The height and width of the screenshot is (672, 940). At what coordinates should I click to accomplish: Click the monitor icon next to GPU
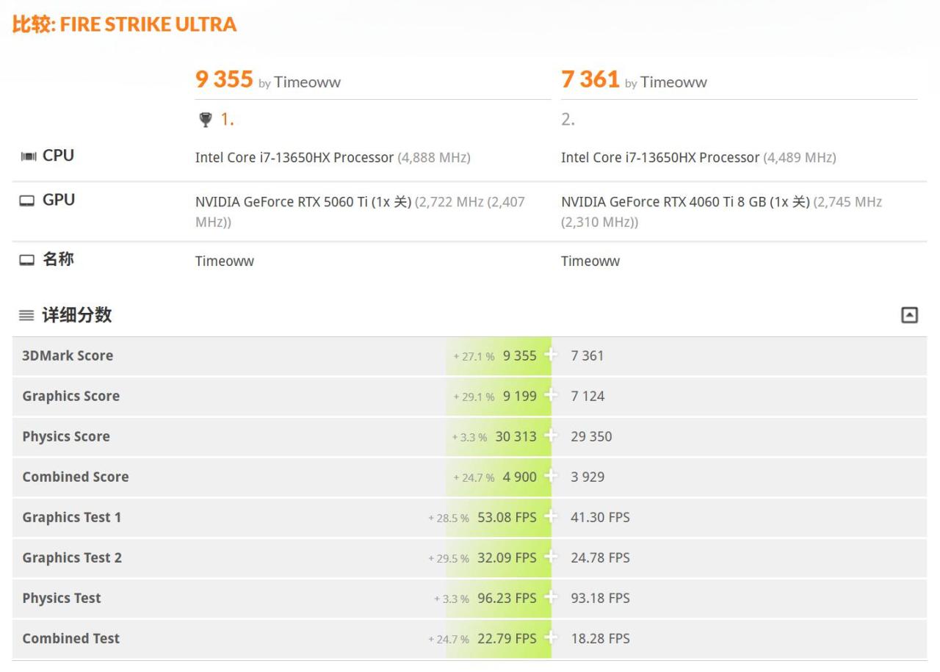tap(27, 200)
